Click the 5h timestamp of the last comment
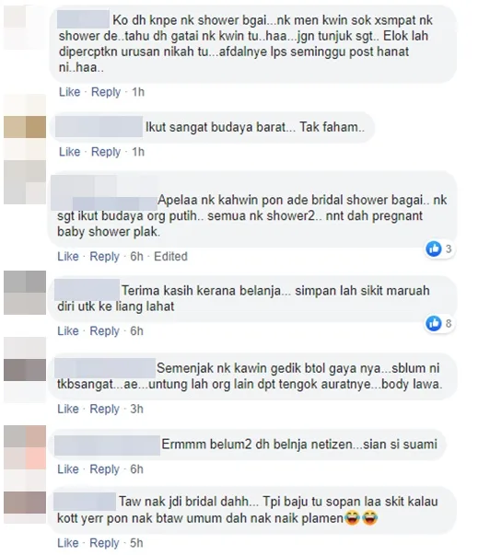Viewport: 490px width, 555px height. pos(136,543)
